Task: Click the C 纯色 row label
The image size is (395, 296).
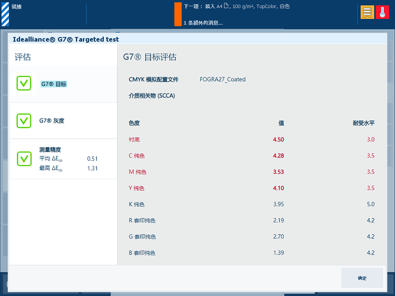Action: pyautogui.click(x=136, y=156)
